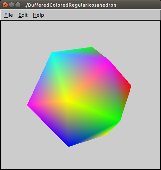
Task: Select the yellow lower-right corner vertex
Action: (x=106, y=134)
